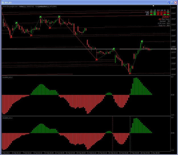
Task: Click the chart shift triangle marker at top
Action: [154, 6]
